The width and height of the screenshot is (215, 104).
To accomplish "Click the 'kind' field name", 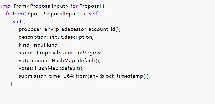I will tap(24, 45).
